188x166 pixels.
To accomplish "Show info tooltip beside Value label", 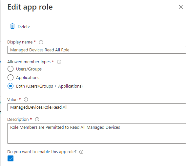I will [26, 99].
